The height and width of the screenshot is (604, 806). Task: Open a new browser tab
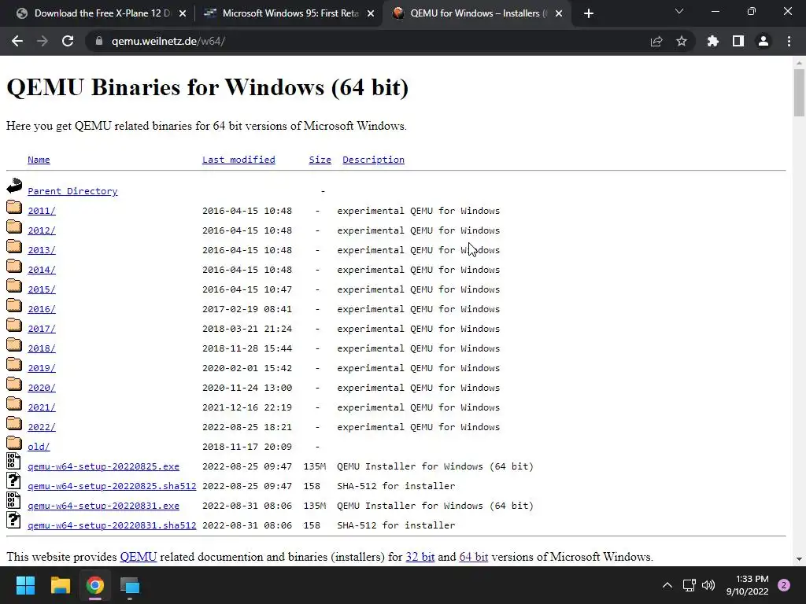(589, 13)
